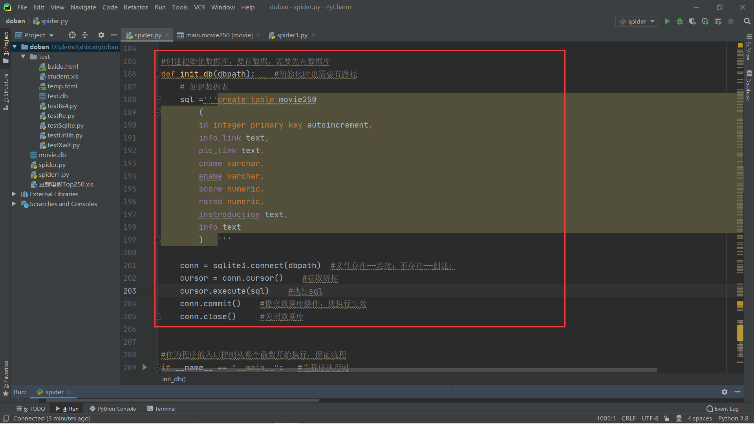The height and width of the screenshot is (424, 754).
Task: Toggle the read-only lock icon in status bar
Action: pos(666,419)
